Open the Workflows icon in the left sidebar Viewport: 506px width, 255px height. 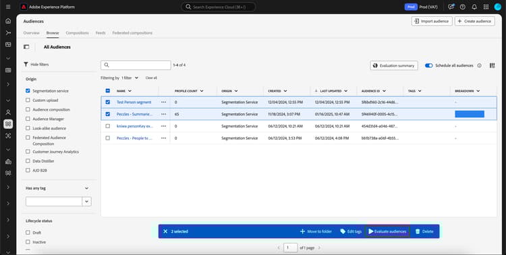click(x=8, y=33)
